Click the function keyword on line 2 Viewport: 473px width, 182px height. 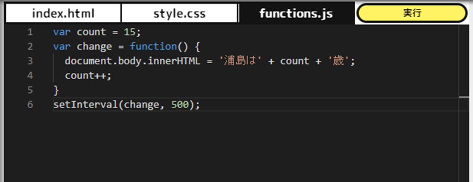(x=153, y=46)
